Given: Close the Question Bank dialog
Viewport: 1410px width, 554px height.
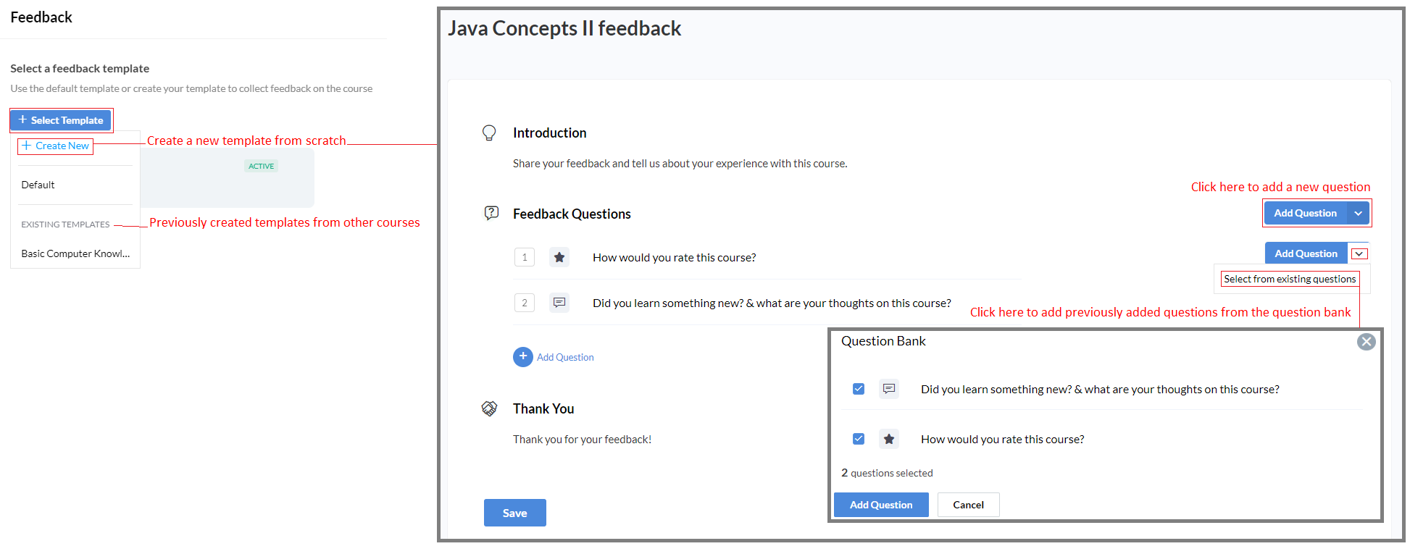Looking at the screenshot, I should coord(1366,342).
